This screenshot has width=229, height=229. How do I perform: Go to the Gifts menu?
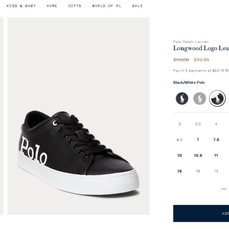(75, 6)
